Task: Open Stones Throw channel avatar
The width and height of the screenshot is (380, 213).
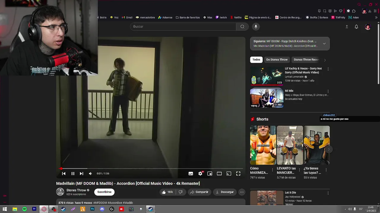Action: click(x=60, y=192)
